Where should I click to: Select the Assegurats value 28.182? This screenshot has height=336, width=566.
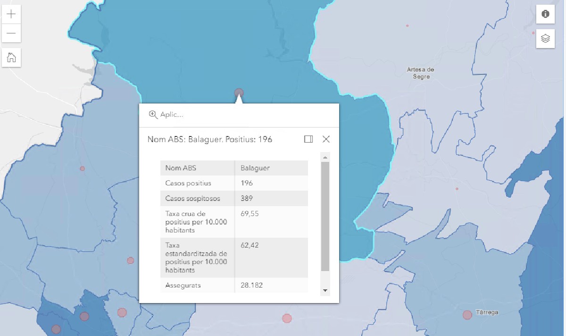click(x=251, y=285)
